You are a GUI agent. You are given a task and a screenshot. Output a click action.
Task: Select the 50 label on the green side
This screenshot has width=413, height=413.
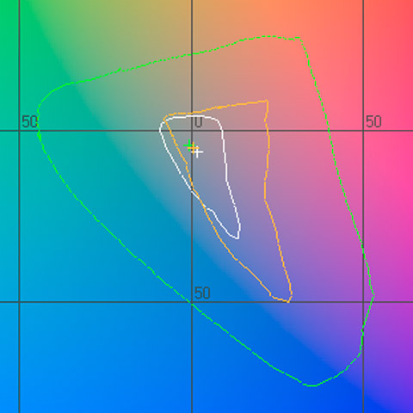point(29,122)
